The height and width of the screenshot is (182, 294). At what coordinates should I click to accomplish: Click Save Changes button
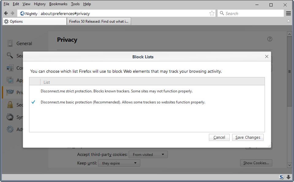tap(248, 137)
